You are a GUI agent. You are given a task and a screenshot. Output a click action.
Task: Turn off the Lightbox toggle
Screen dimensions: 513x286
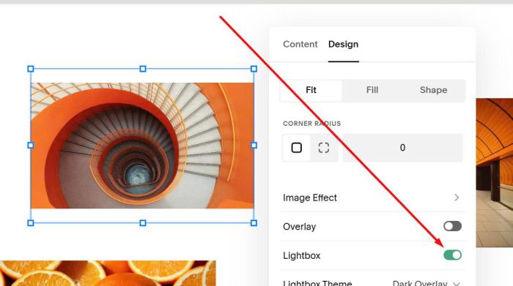pos(452,255)
